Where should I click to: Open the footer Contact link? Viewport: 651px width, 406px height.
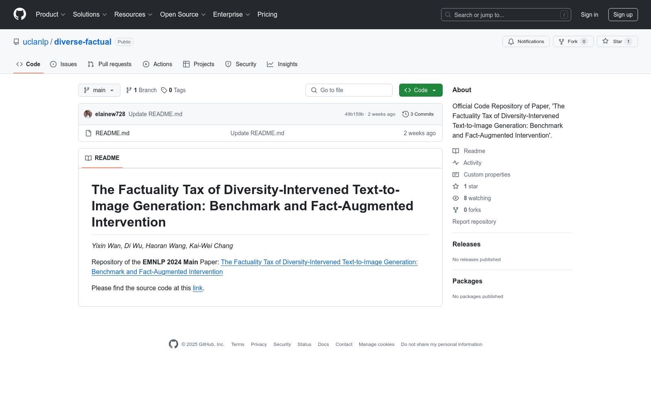click(x=344, y=344)
